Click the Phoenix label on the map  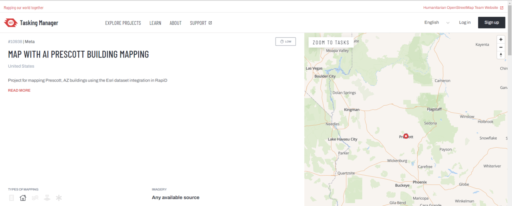pyautogui.click(x=420, y=182)
